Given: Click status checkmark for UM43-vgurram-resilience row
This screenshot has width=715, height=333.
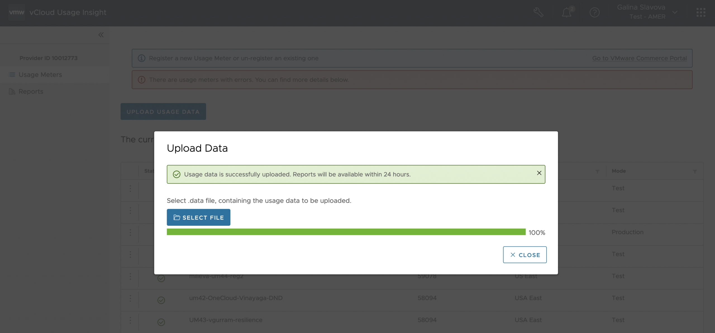Looking at the screenshot, I should tap(161, 322).
